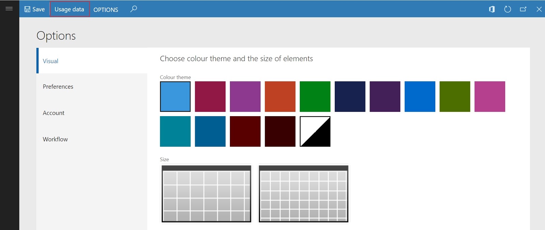The image size is (545, 230).
Task: Open in Microsoft Office icon
Action: coord(492,9)
